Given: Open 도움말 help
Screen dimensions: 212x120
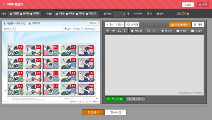Looking at the screenshot, I should click(188, 5).
